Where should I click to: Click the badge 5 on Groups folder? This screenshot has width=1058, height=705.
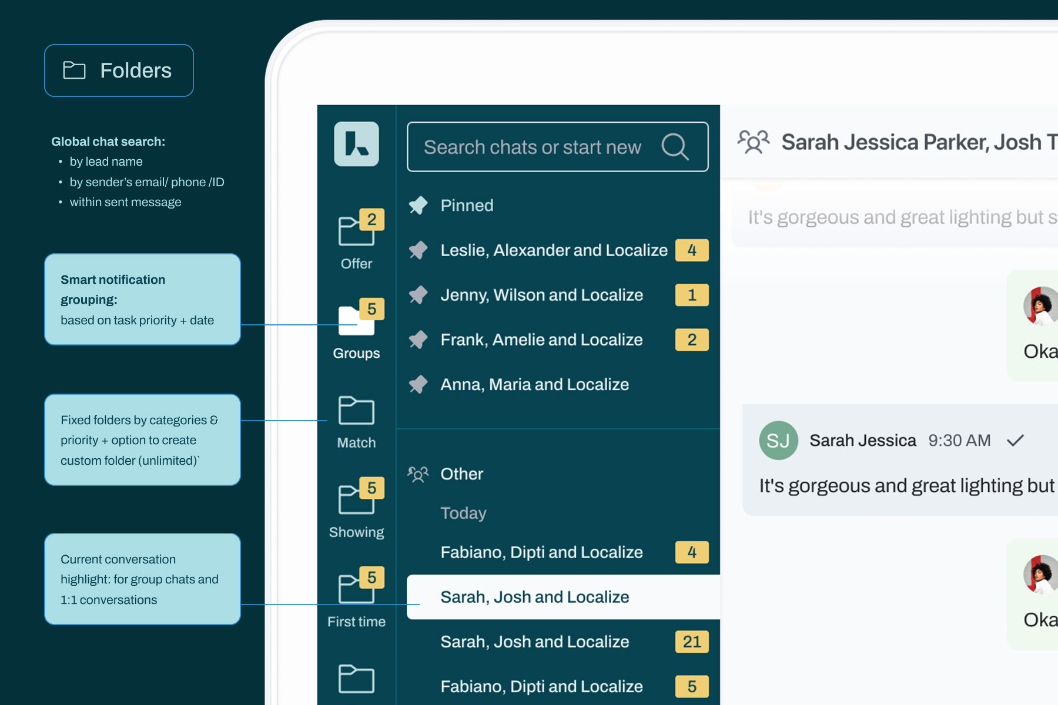[371, 308]
